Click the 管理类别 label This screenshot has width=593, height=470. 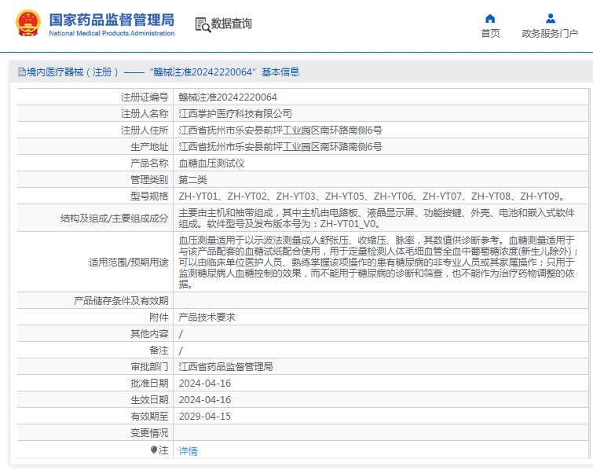pos(149,180)
